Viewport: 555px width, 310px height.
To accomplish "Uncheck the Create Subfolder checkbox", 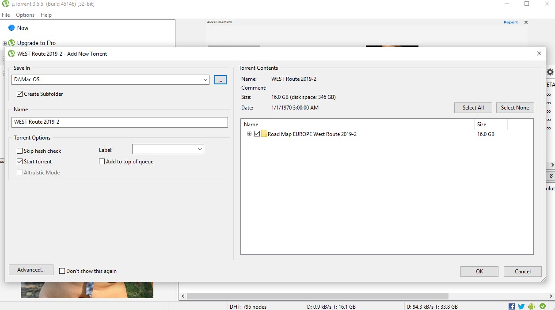I will click(20, 94).
